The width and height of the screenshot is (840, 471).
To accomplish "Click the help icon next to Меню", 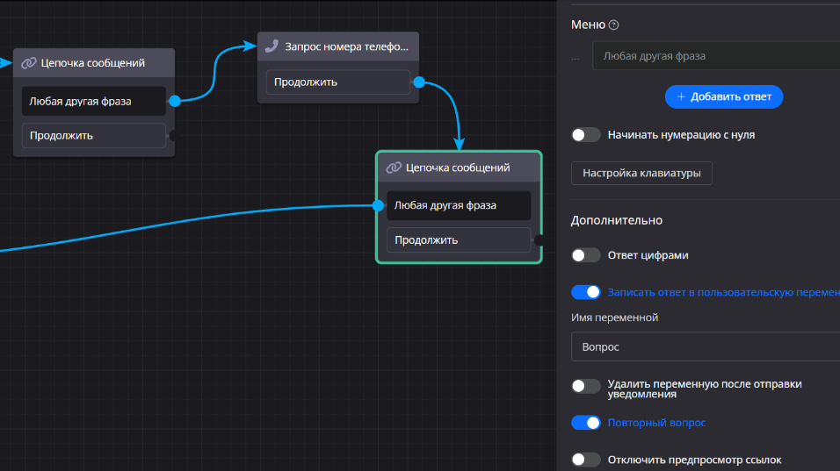I will tap(614, 25).
